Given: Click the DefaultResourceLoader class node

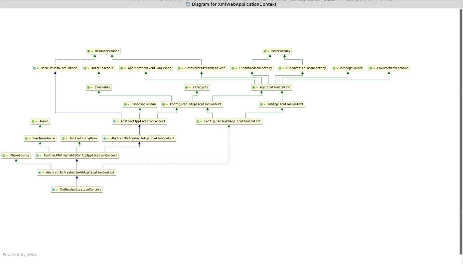Looking at the screenshot, I should tap(55, 68).
